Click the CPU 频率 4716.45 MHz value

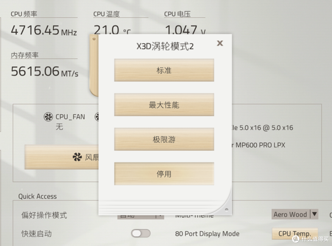44,30
